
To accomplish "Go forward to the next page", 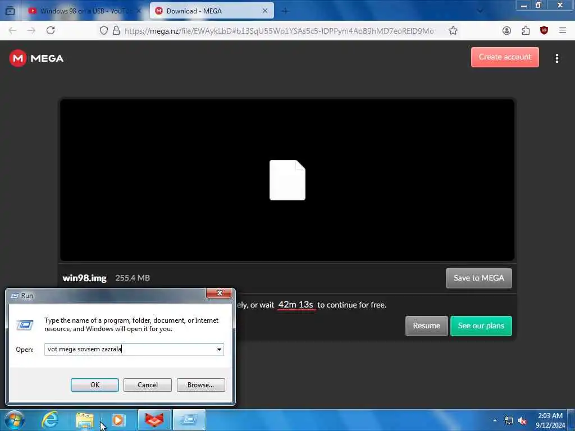I will click(x=31, y=30).
